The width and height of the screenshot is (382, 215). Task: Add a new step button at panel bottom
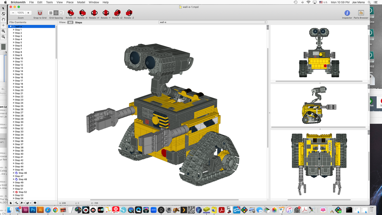pyautogui.click(x=16, y=203)
